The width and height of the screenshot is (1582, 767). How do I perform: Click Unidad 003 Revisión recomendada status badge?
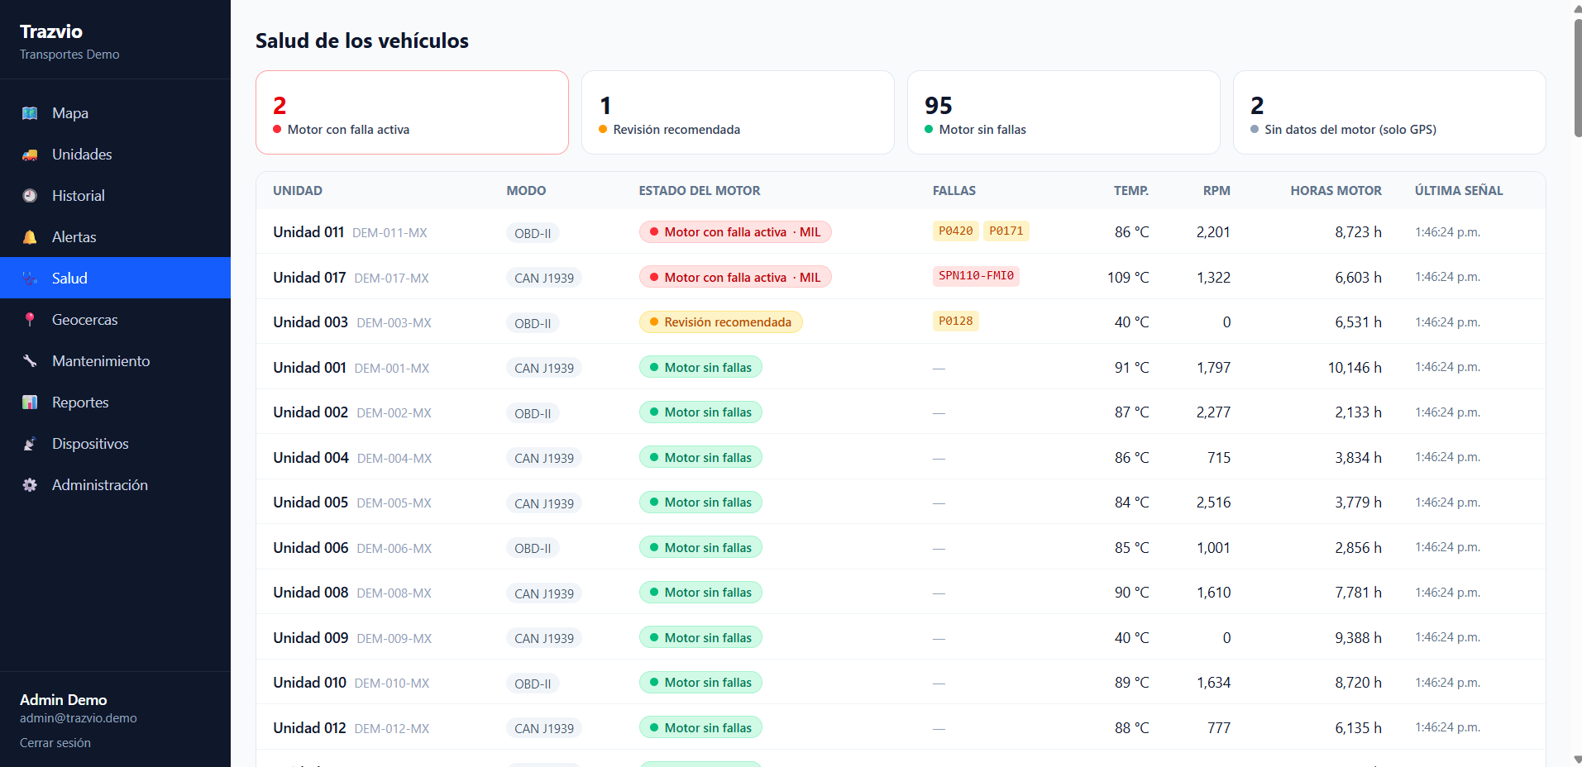(x=720, y=322)
